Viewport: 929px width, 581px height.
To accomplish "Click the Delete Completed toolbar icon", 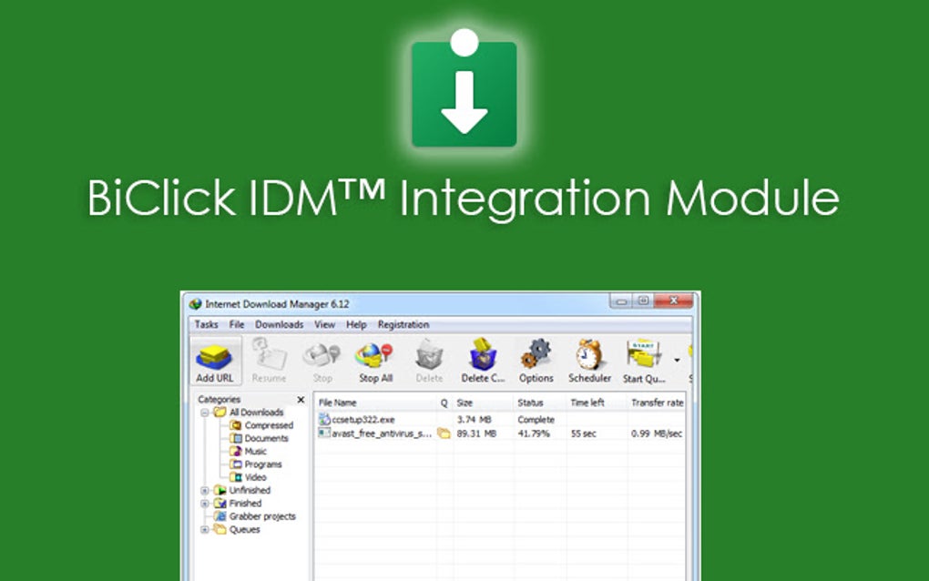I will [x=483, y=355].
